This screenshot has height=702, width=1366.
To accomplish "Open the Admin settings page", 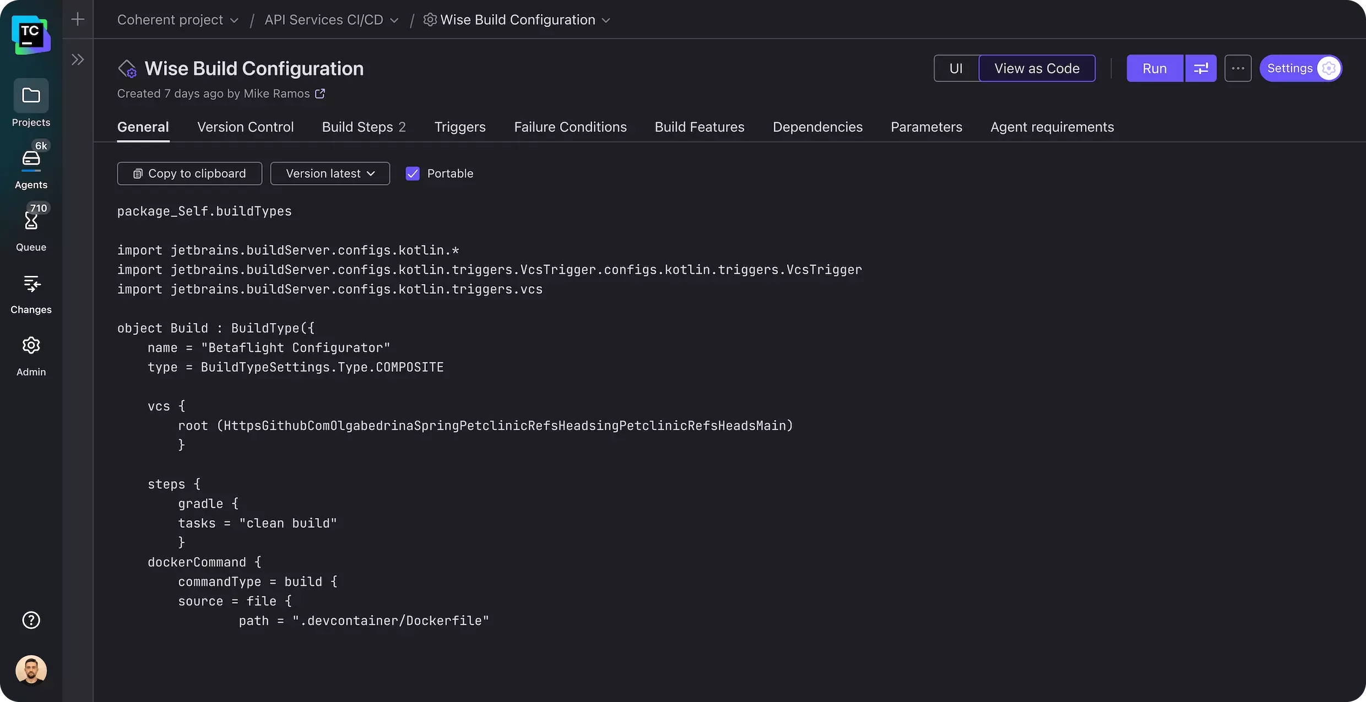I will pyautogui.click(x=31, y=356).
